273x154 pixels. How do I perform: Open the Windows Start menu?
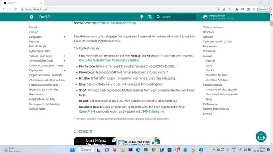tap(73, 150)
